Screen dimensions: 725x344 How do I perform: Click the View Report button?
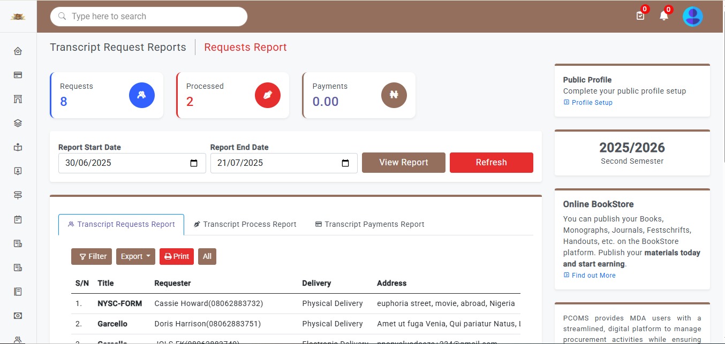(x=403, y=163)
